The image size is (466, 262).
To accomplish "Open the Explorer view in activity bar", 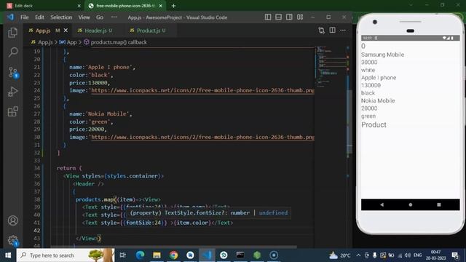I will pyautogui.click(x=13, y=32).
